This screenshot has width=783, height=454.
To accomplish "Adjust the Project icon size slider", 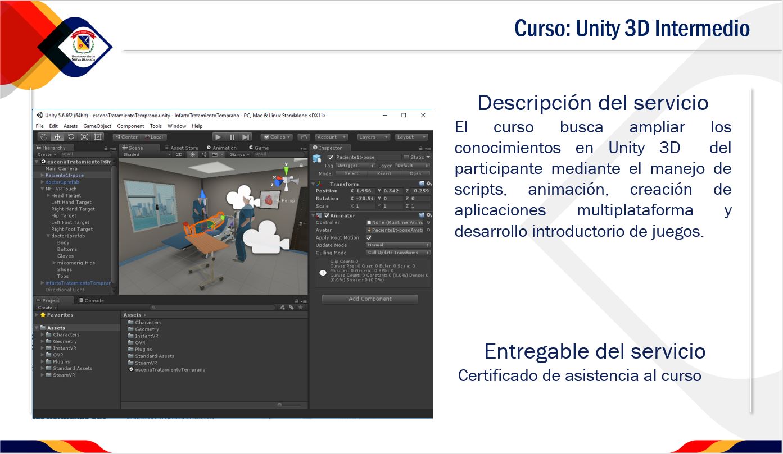I will coord(289,405).
